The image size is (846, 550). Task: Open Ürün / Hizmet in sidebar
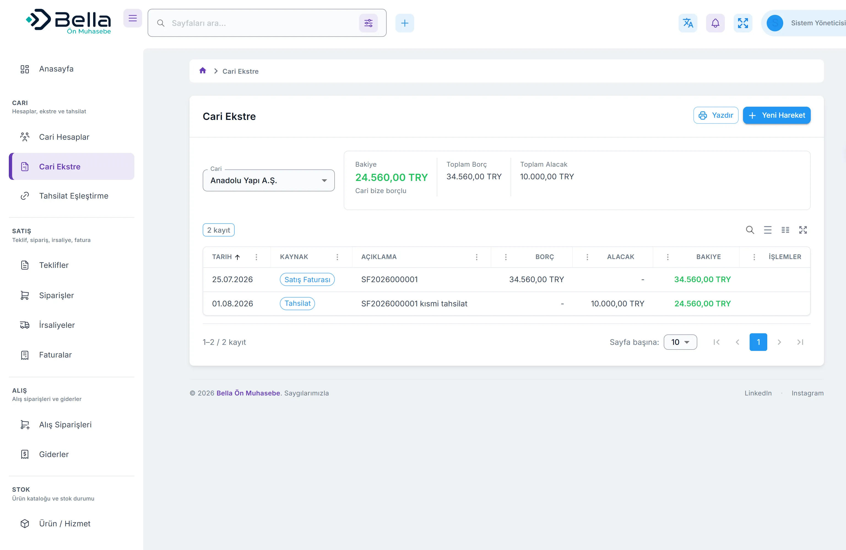click(71, 524)
